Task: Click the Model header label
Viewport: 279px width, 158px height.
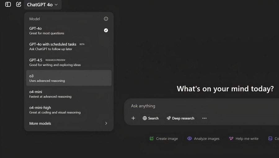Action: coord(34,19)
